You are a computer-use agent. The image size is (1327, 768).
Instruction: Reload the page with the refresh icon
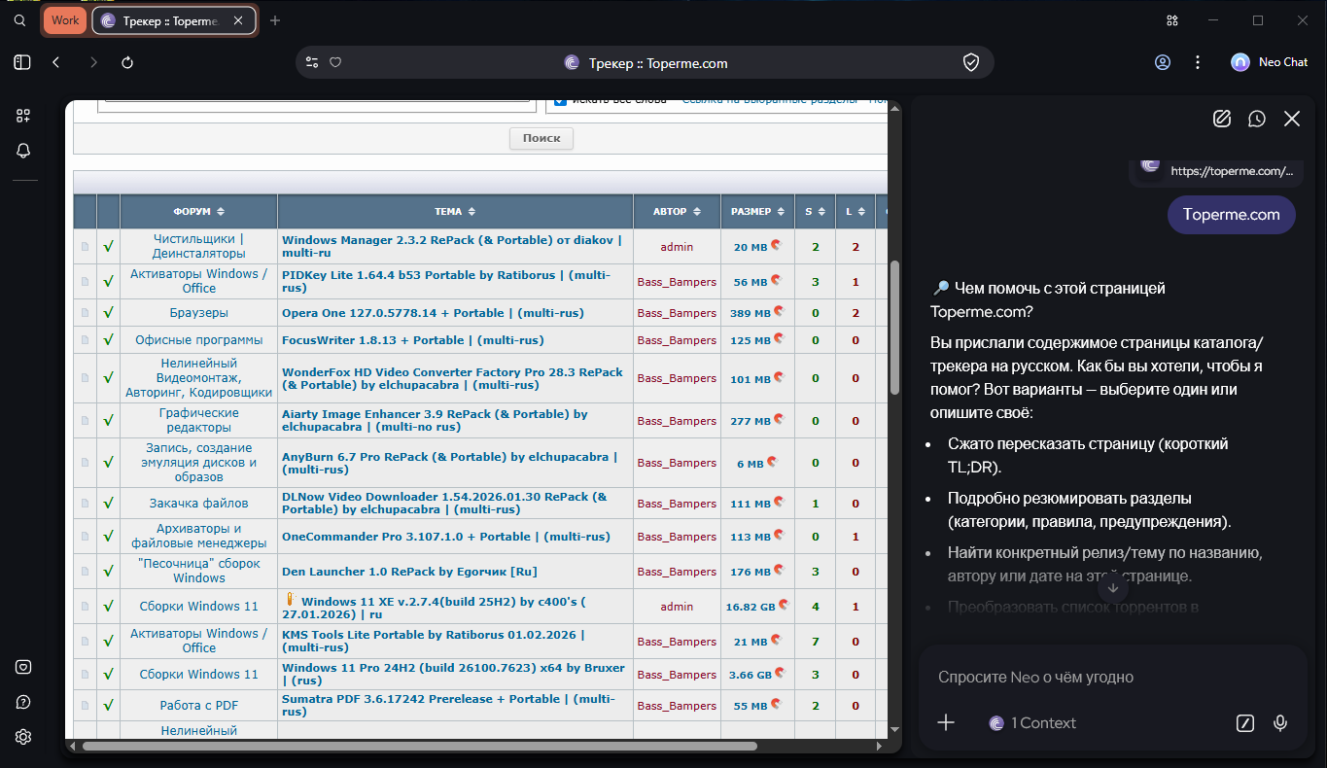127,62
